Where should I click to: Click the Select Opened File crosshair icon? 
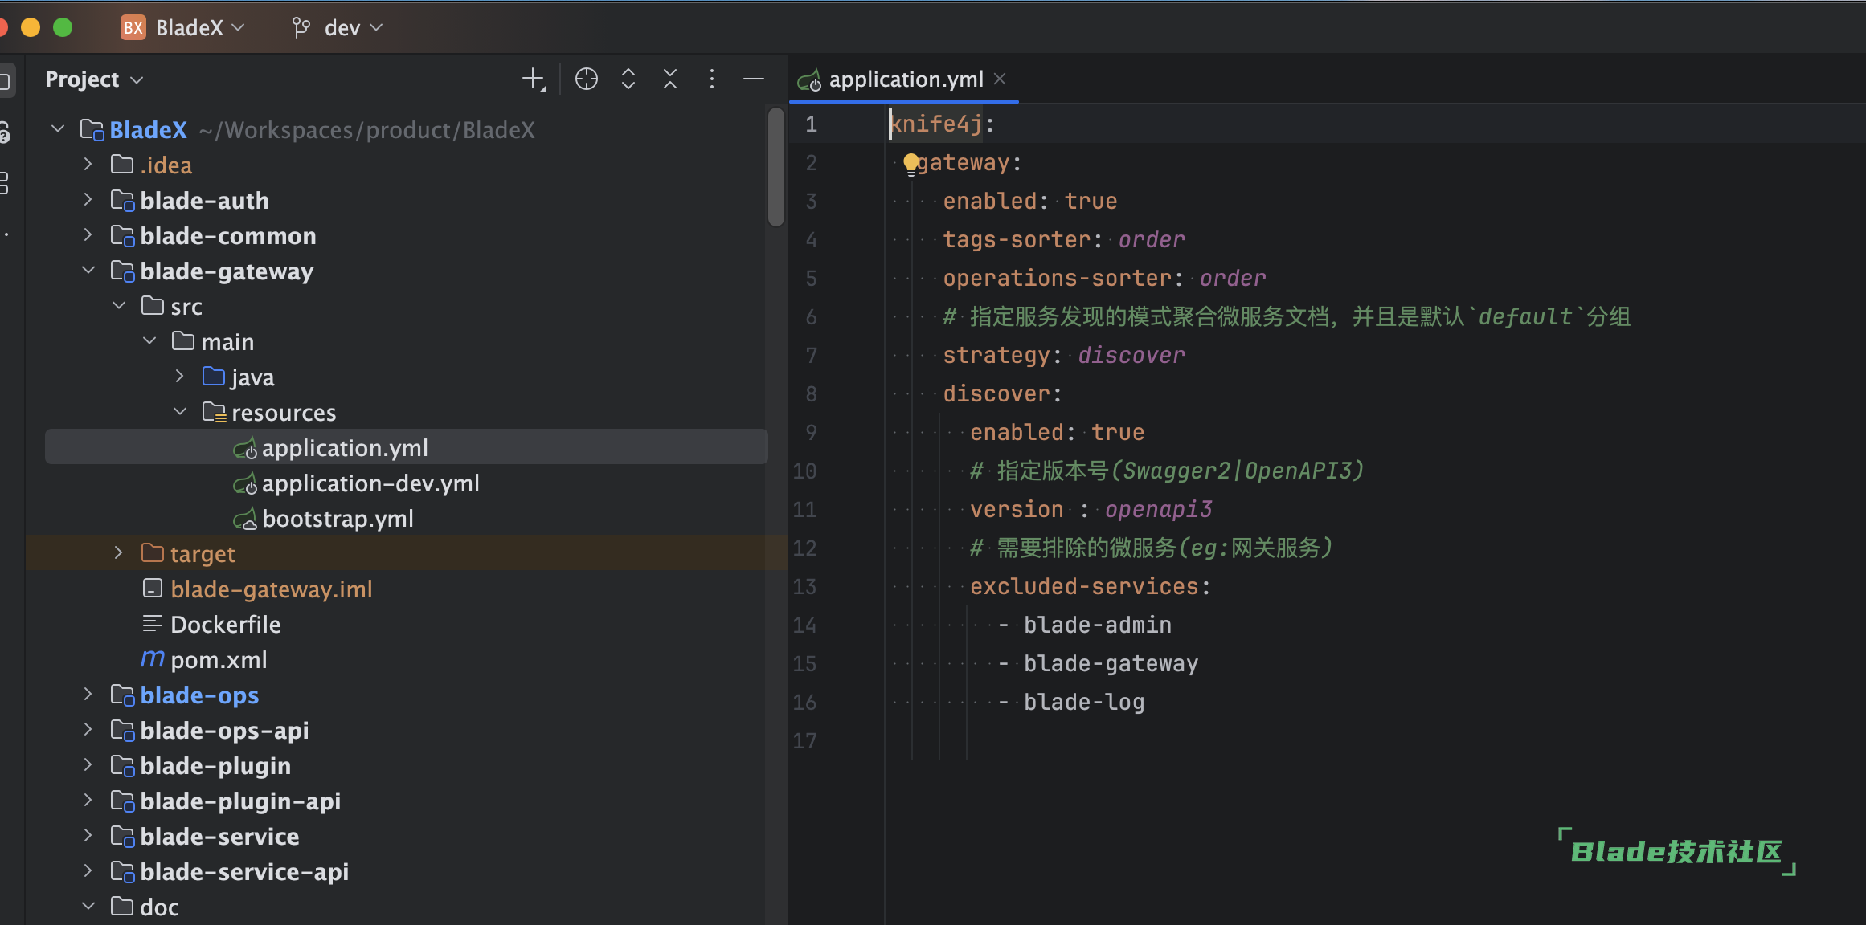pos(587,79)
